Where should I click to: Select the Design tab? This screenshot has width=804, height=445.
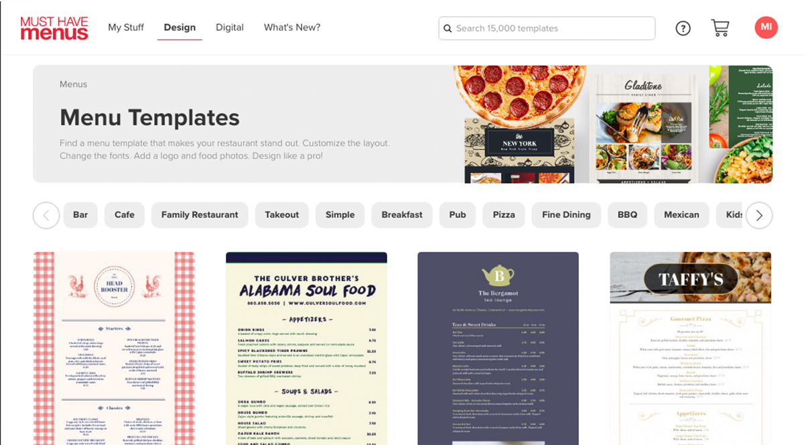(180, 27)
